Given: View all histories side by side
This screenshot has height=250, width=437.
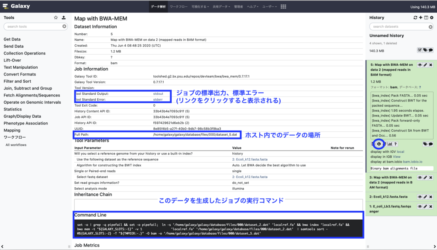Looking at the screenshot, I should coord(426,17).
